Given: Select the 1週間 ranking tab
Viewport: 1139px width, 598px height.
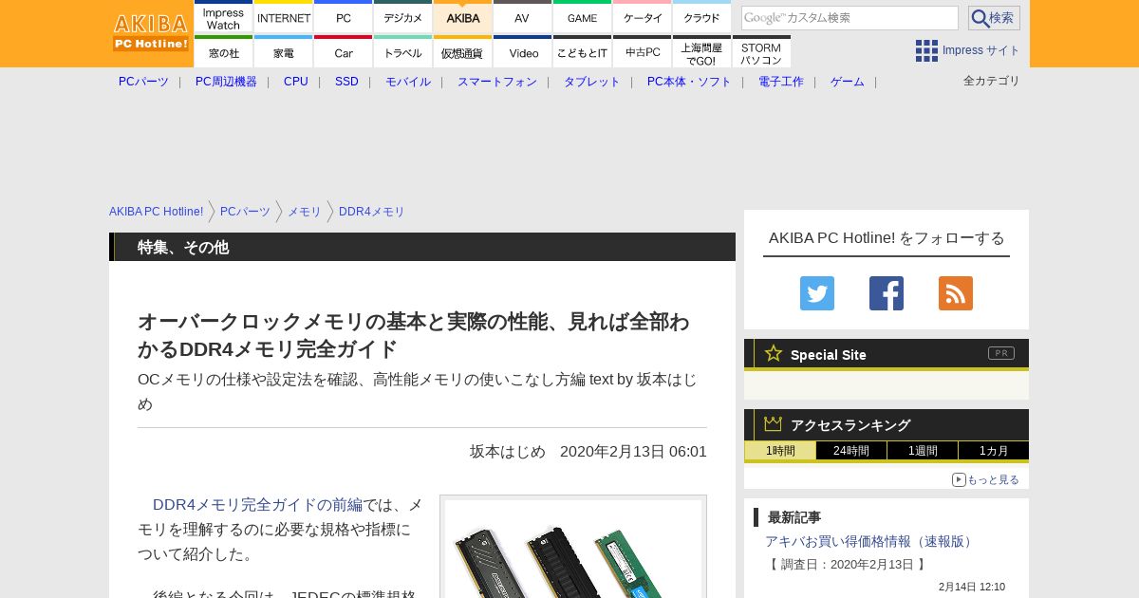Looking at the screenshot, I should (923, 451).
